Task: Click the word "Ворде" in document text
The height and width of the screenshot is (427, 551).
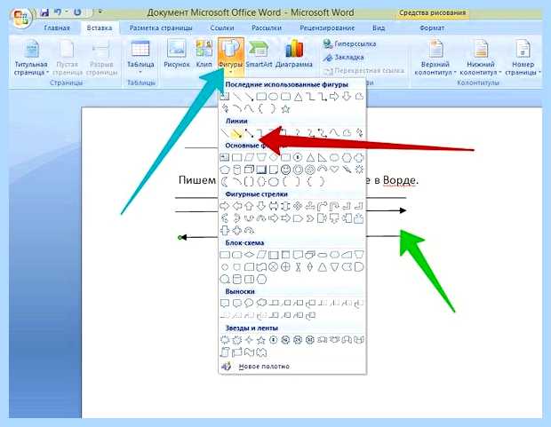Action: 399,180
